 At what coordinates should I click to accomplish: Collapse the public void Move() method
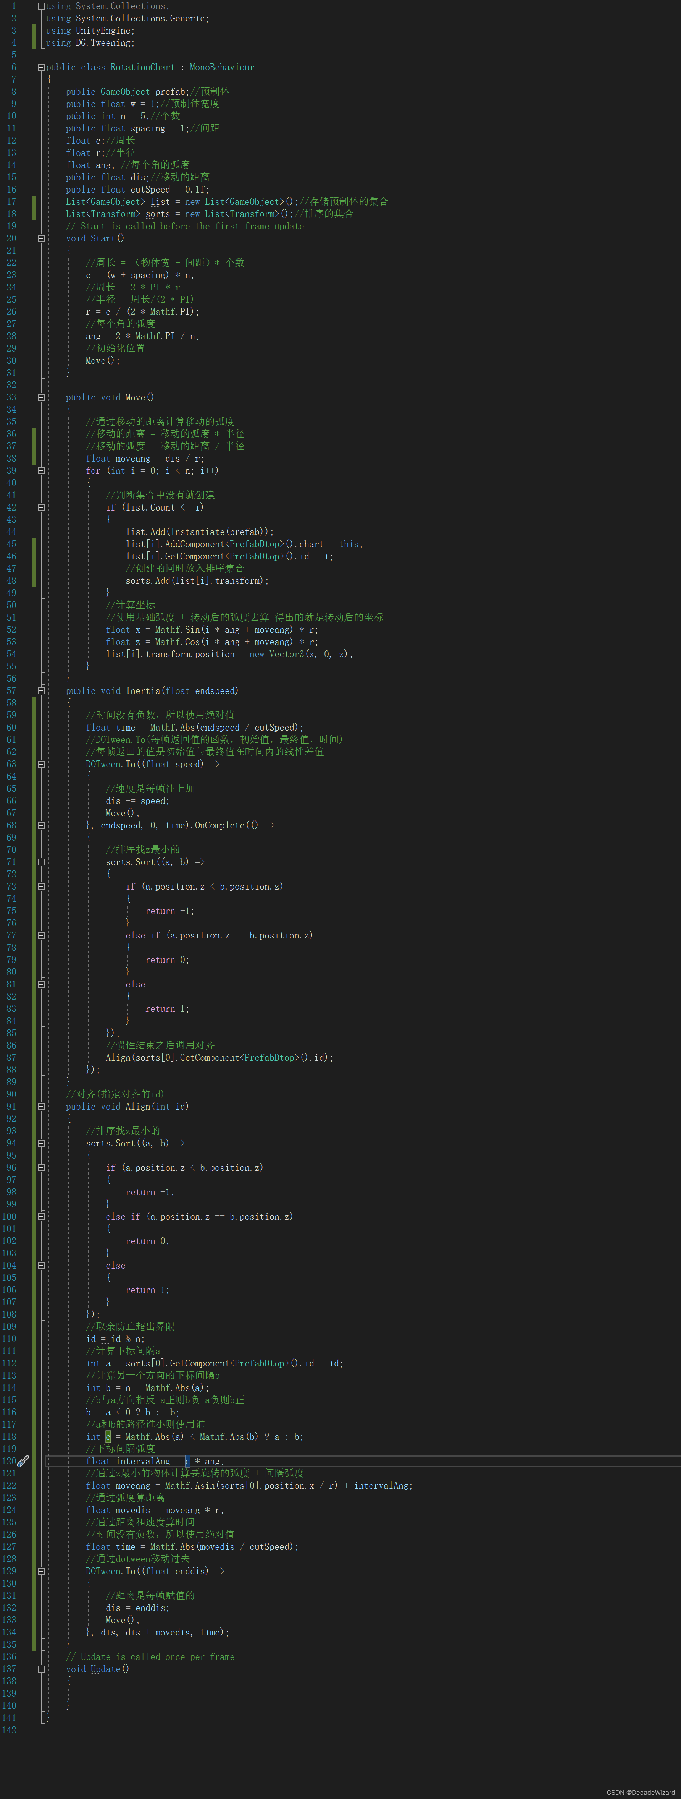coord(41,397)
